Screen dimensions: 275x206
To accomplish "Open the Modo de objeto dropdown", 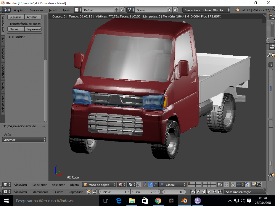I will coord(99,185).
